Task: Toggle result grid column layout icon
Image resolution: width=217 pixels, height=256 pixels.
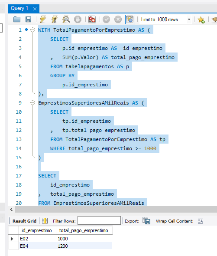Action: coord(45,221)
